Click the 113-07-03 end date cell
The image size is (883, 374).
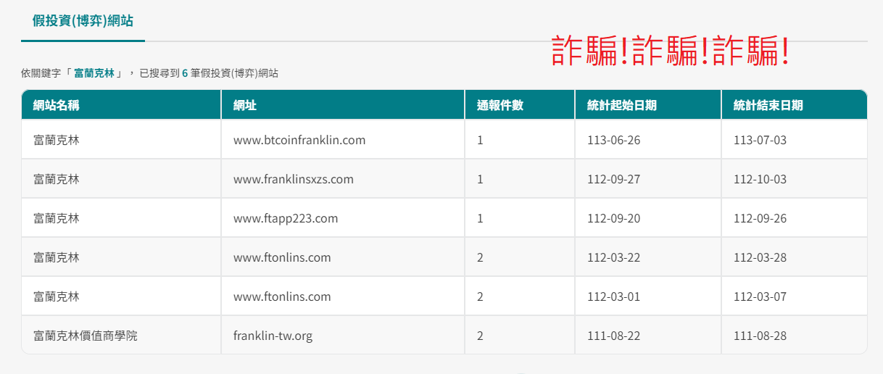(x=760, y=140)
